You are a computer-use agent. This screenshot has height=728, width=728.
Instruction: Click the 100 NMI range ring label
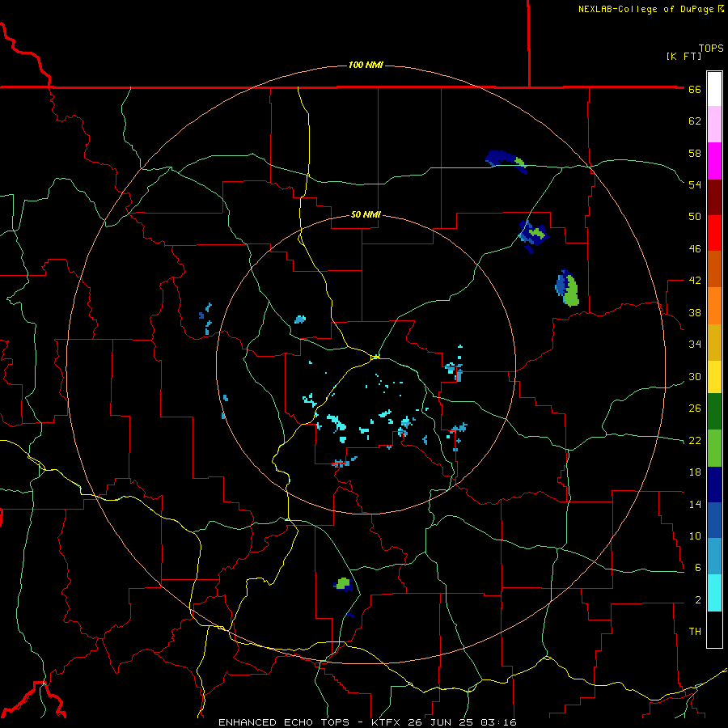[x=366, y=65]
